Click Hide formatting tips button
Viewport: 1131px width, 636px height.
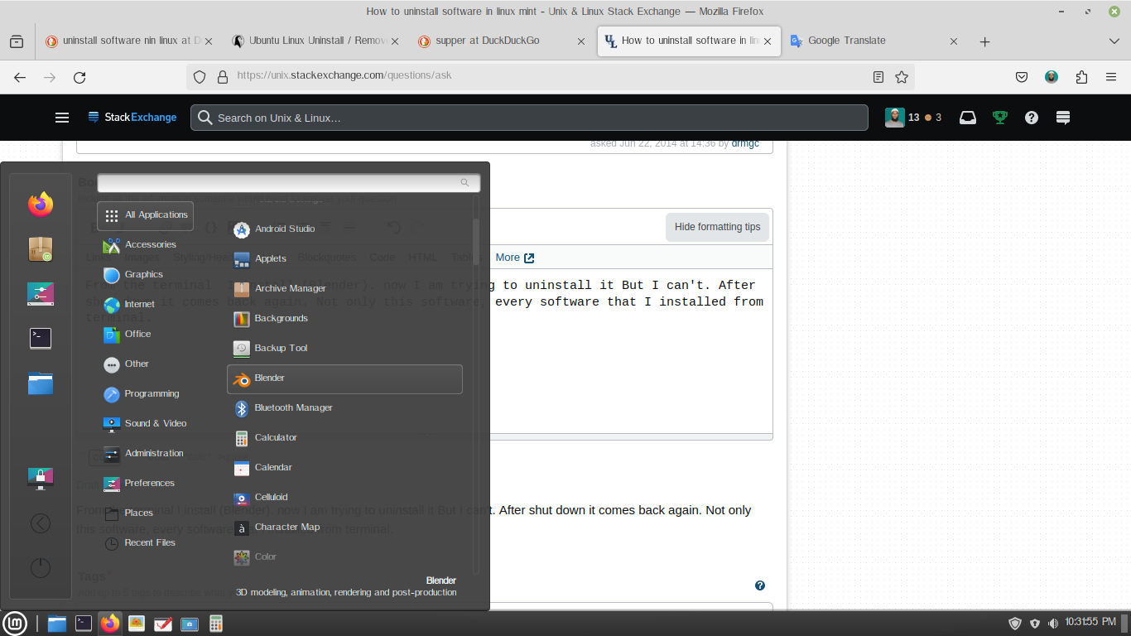[717, 227]
